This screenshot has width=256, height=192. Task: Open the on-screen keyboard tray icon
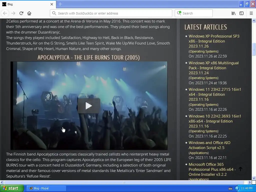[x=230, y=188]
